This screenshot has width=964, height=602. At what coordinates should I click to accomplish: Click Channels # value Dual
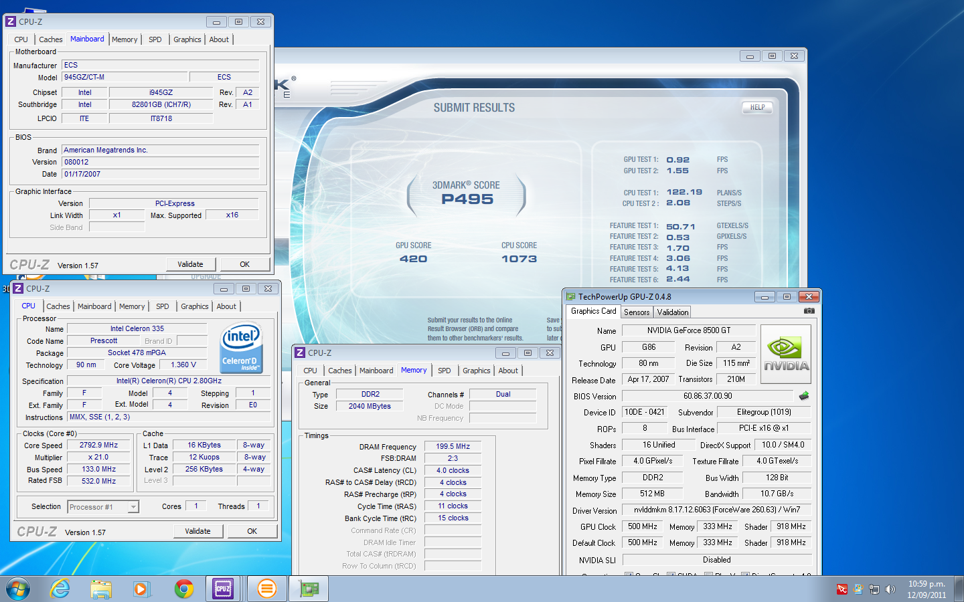point(503,394)
